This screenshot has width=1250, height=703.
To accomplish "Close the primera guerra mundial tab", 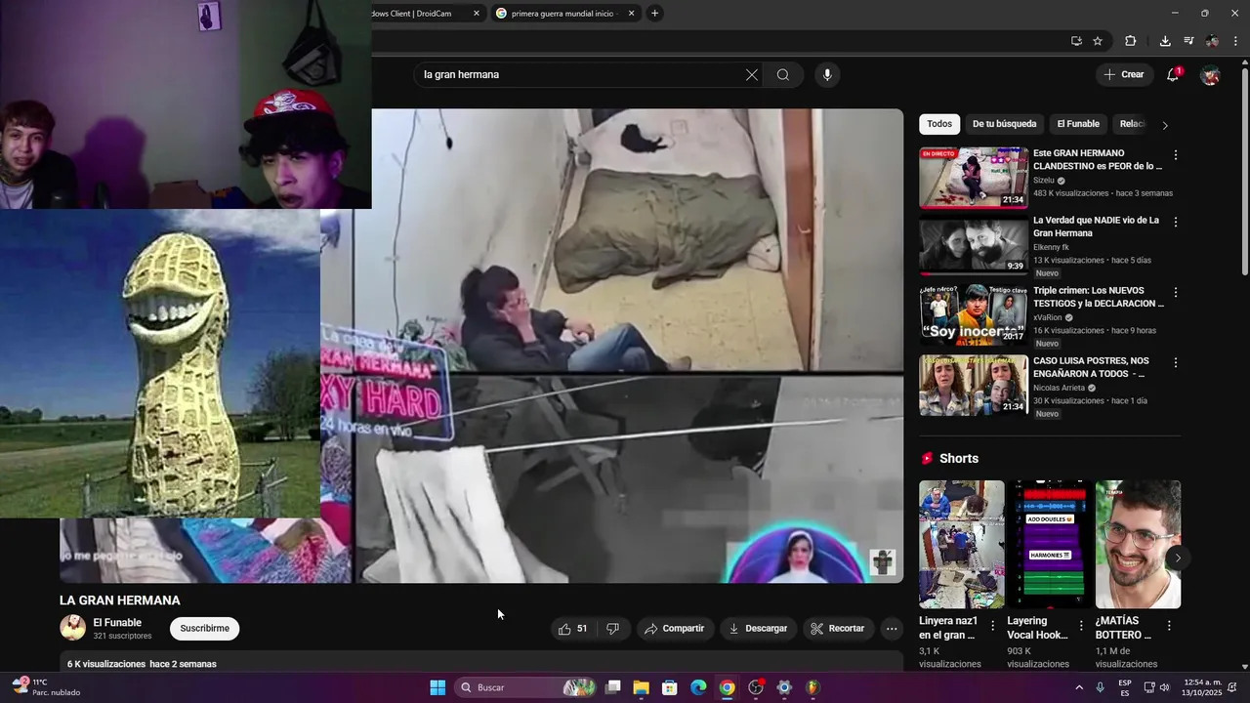I will (x=631, y=14).
